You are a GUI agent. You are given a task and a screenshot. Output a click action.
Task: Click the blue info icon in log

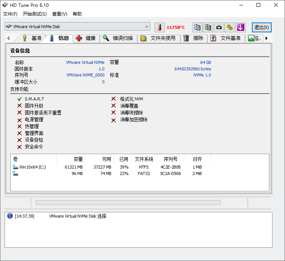[x=10, y=216]
